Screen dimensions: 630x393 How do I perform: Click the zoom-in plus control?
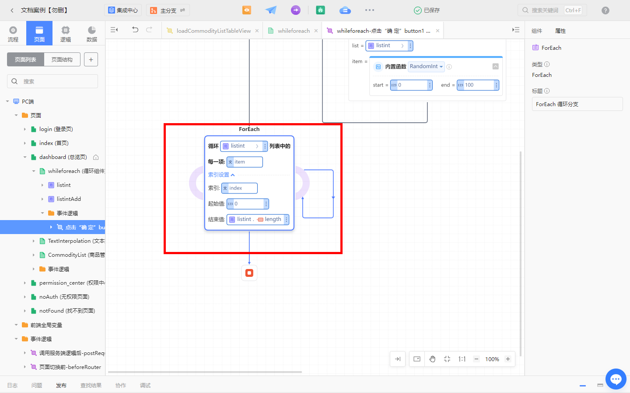point(508,359)
